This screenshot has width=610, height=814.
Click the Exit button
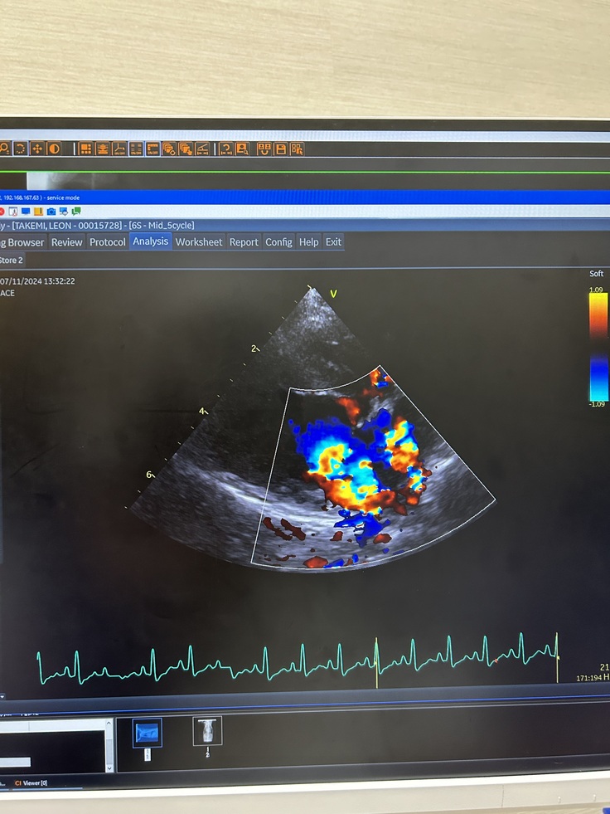[333, 242]
